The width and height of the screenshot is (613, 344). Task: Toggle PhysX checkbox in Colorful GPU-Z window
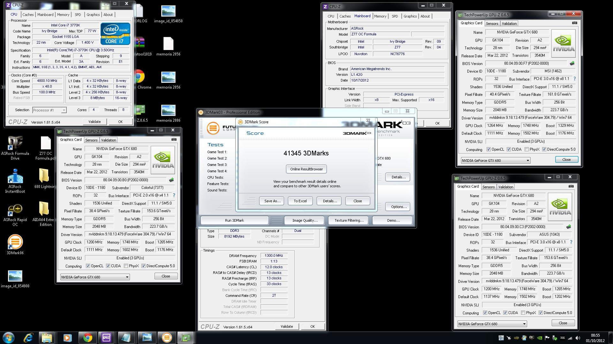tap(126, 266)
